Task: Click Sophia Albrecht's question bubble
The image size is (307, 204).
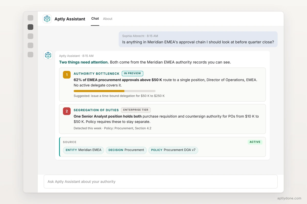Action: point(198,39)
